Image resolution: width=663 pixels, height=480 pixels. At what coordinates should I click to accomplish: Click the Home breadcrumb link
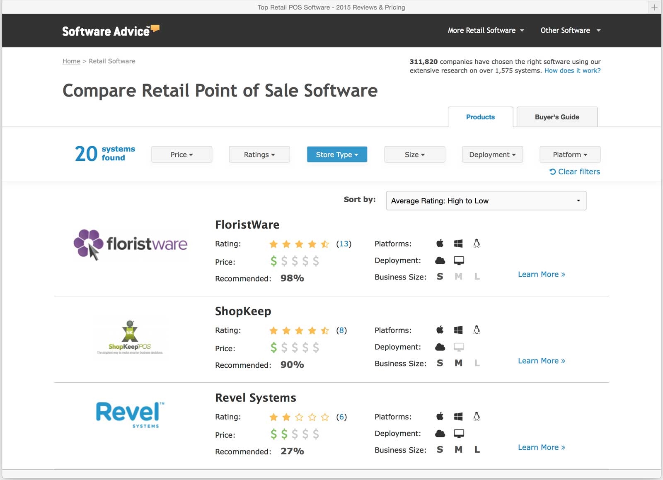[71, 61]
